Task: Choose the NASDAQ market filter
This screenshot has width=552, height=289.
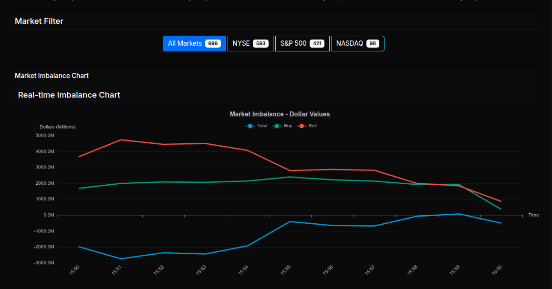Action: coord(357,43)
